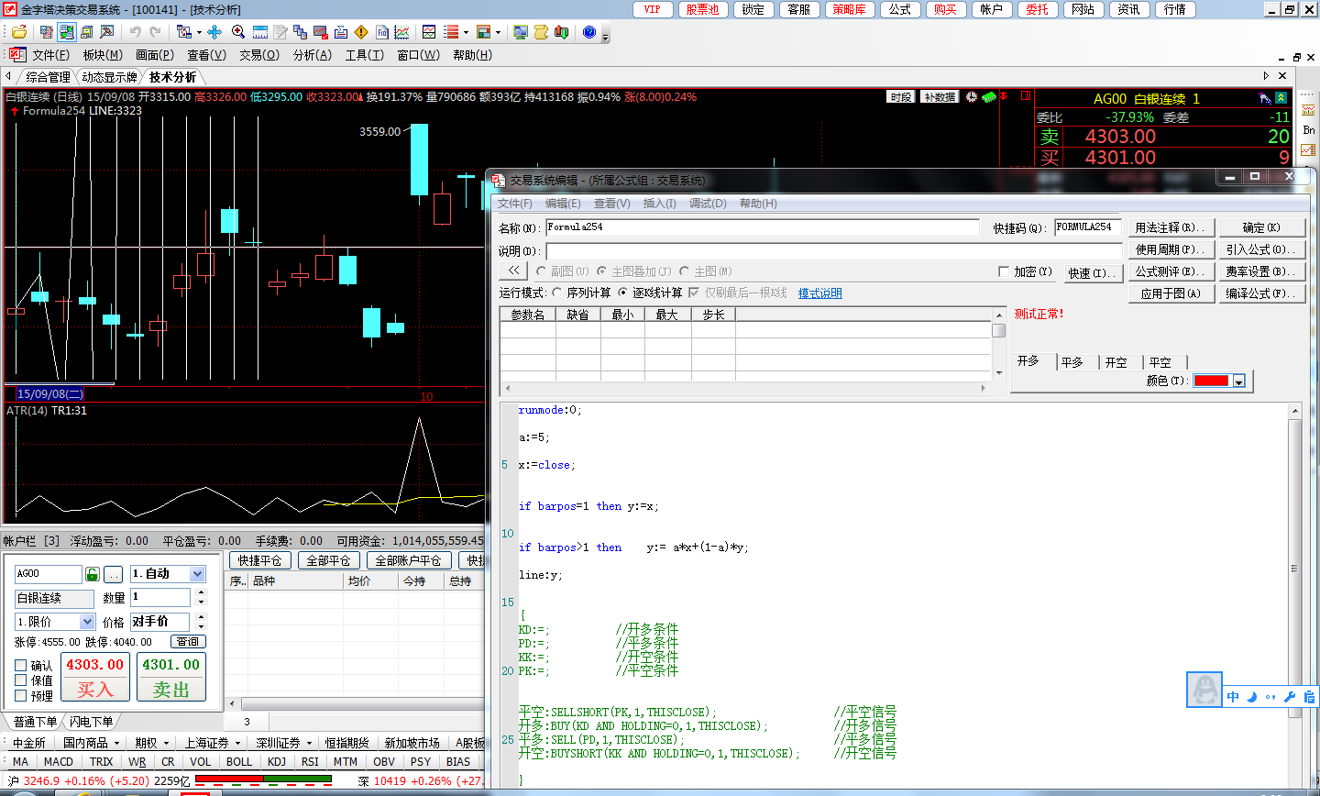Click the code editor vertical scrollbar
This screenshot has height=796, width=1320.
click(1294, 596)
